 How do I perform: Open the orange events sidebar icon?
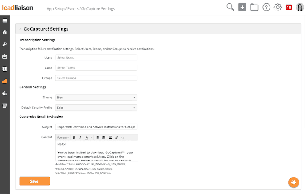[5, 81]
